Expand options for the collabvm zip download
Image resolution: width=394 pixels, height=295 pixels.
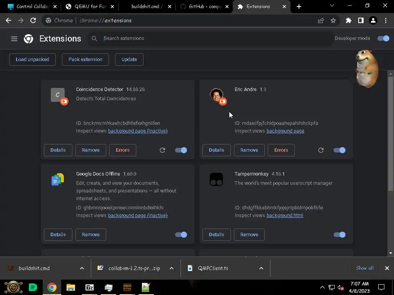[x=172, y=268]
